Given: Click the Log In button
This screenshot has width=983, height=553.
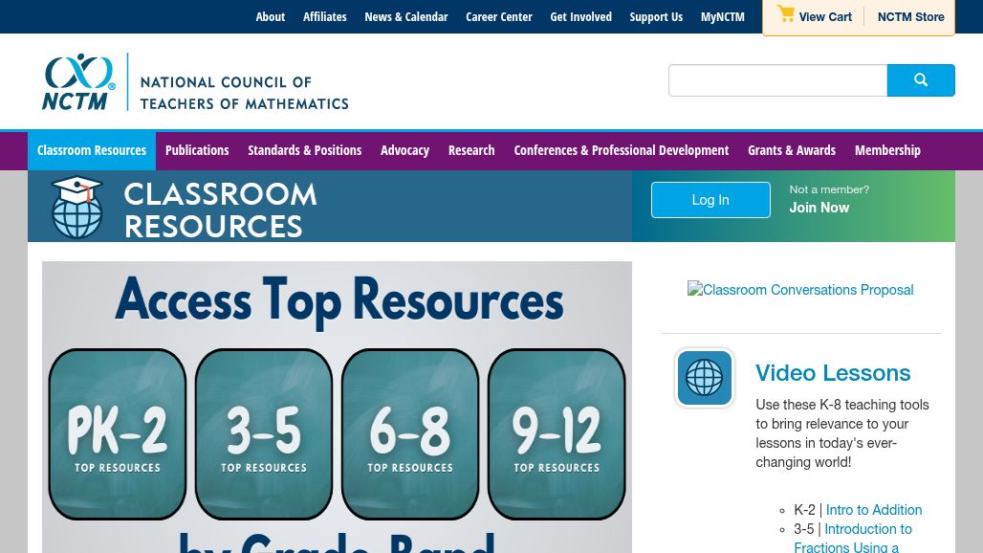Looking at the screenshot, I should 710,200.
